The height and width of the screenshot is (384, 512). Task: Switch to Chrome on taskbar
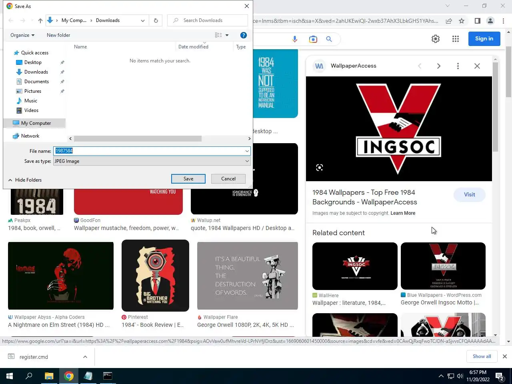(x=69, y=376)
